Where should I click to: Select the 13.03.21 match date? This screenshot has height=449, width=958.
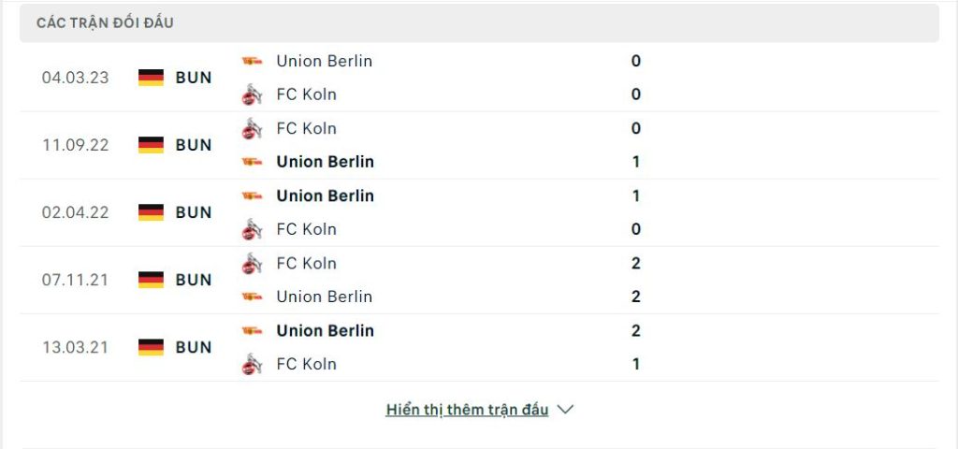[x=75, y=347]
